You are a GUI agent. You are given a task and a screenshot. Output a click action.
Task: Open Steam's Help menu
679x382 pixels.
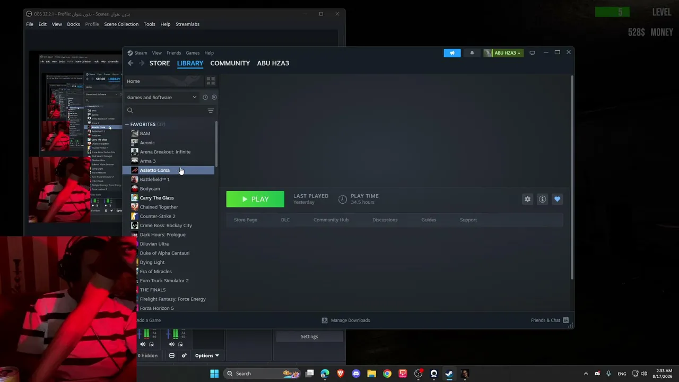pos(209,53)
